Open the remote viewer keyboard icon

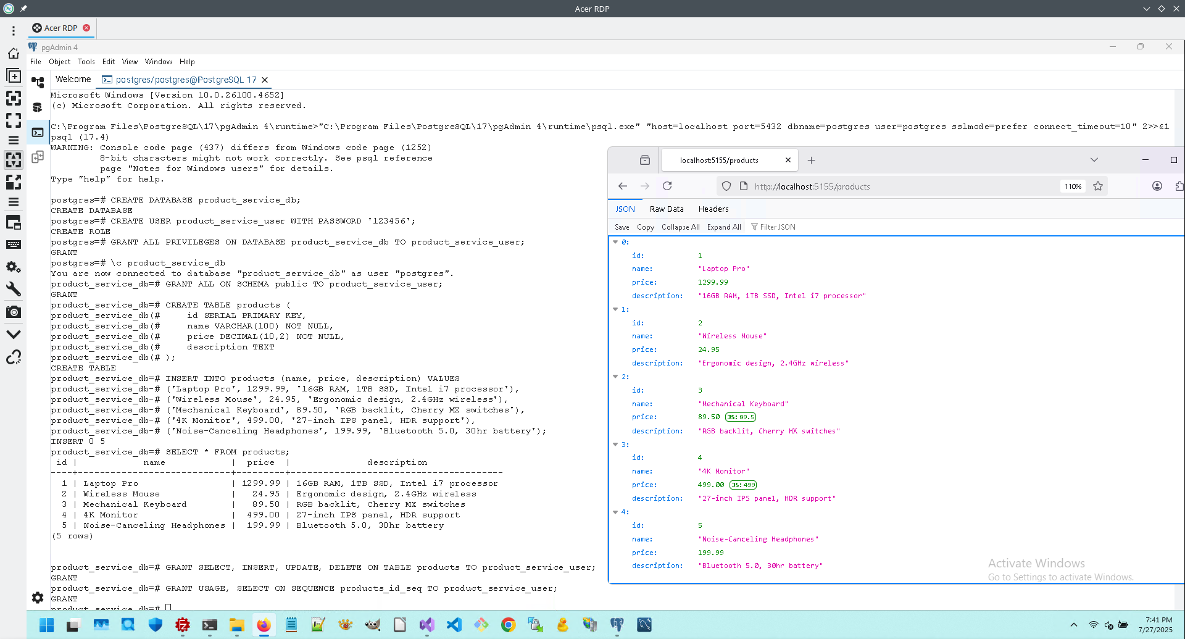coord(14,244)
